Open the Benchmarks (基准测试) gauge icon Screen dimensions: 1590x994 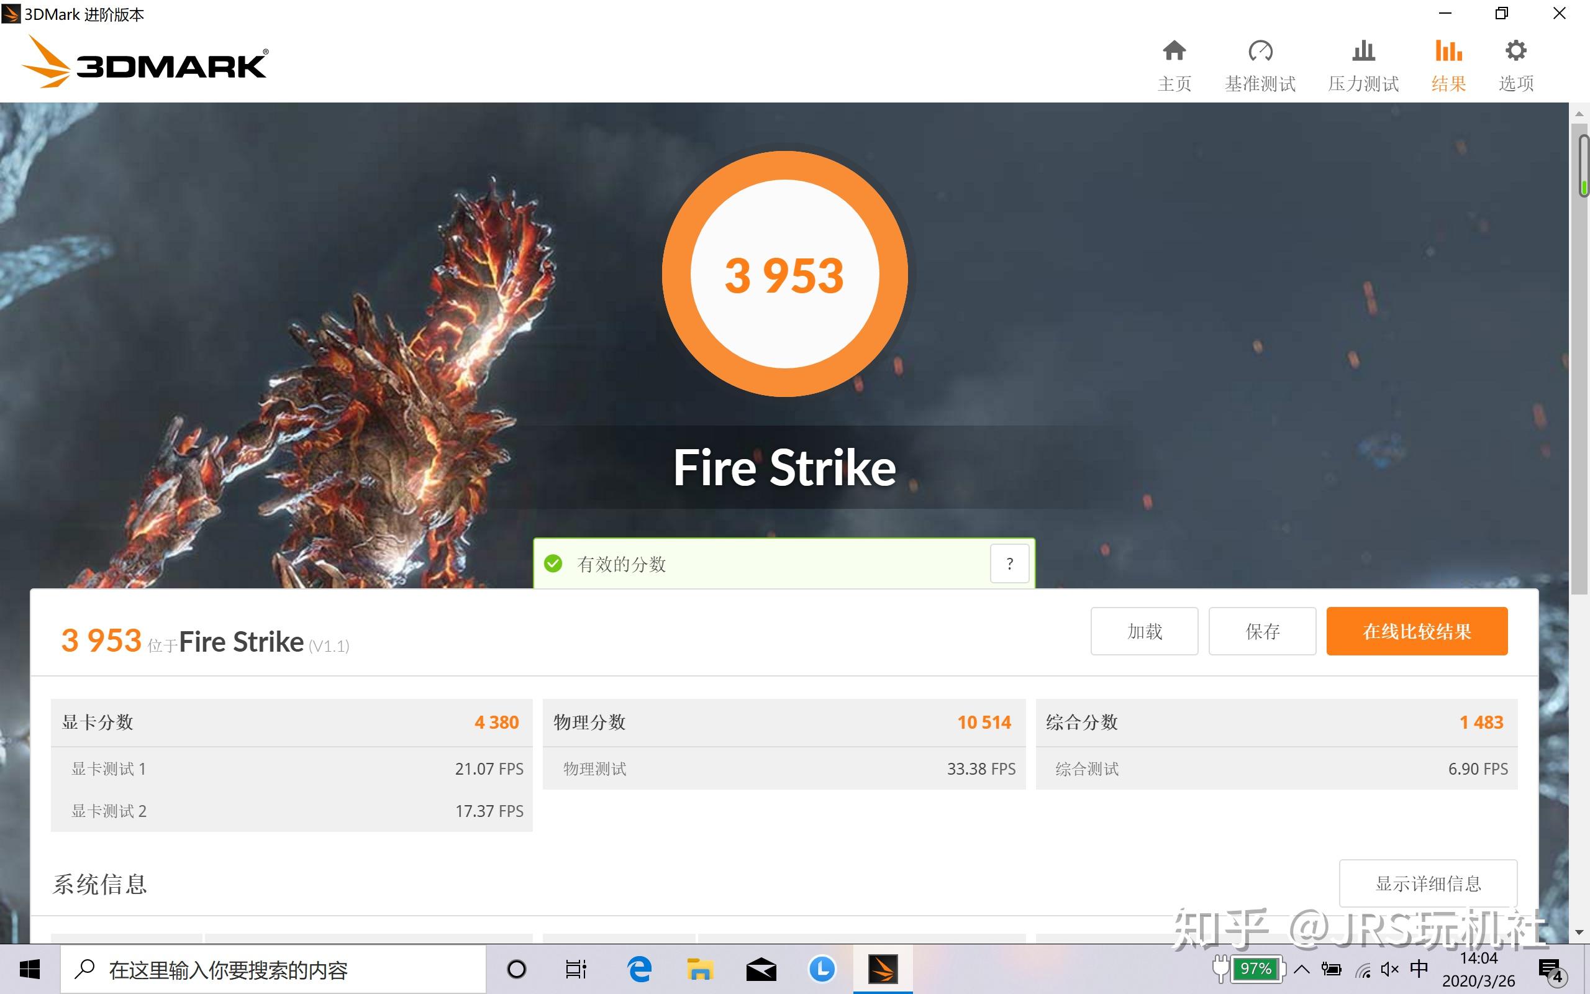pos(1260,52)
